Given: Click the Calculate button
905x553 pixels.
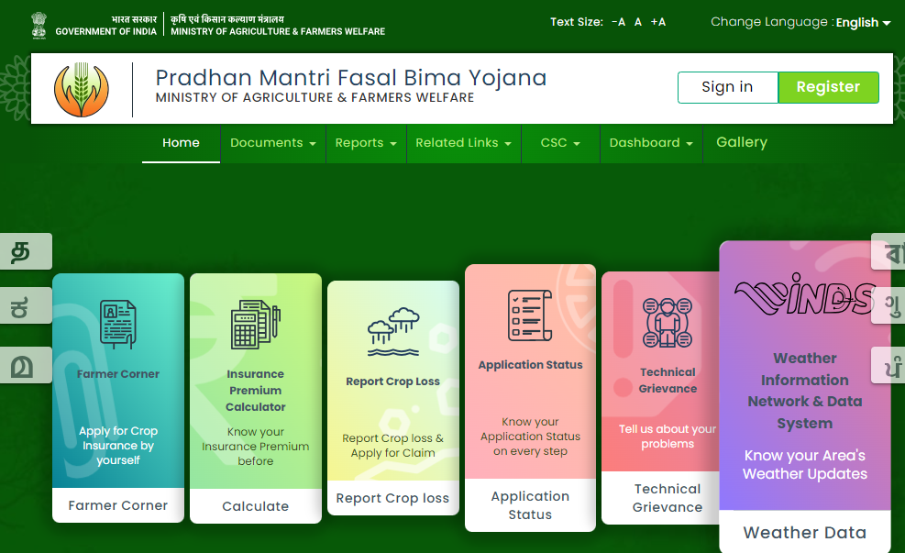Looking at the screenshot, I should point(256,506).
